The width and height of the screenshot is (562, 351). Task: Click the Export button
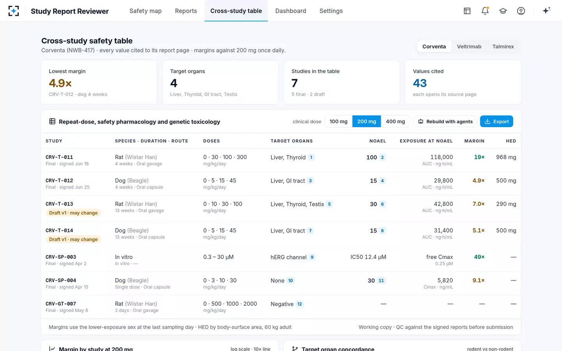click(496, 122)
